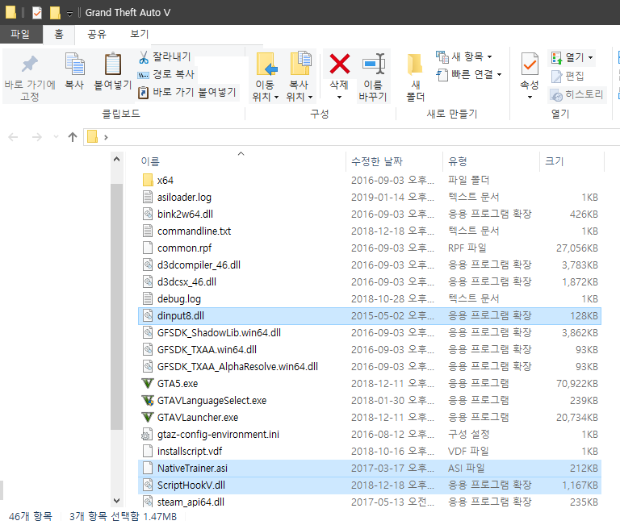Open New item (새 항목) dropdown
Viewport: 620px width, 525px height.
(x=464, y=57)
